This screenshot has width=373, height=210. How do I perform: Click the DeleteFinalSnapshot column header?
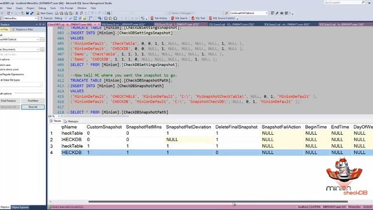pos(237,127)
